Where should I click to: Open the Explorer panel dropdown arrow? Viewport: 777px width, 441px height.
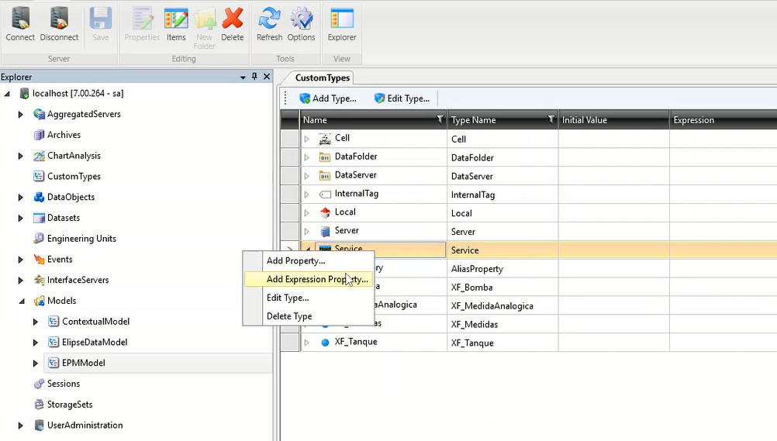pyautogui.click(x=243, y=78)
